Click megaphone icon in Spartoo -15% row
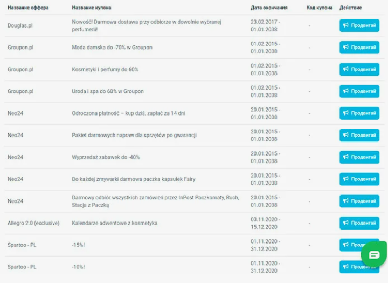Image resolution: width=388 pixels, height=283 pixels. click(345, 245)
